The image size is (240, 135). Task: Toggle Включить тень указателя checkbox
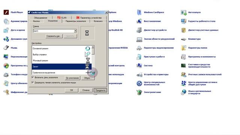[33, 77]
